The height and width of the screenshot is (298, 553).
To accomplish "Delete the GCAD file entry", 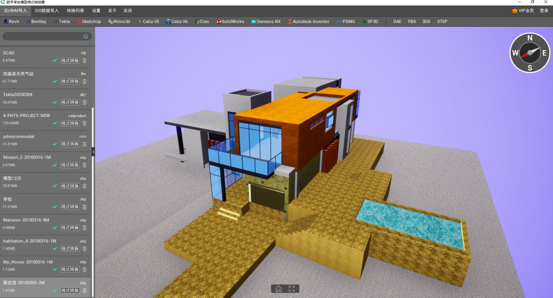I will (84, 61).
